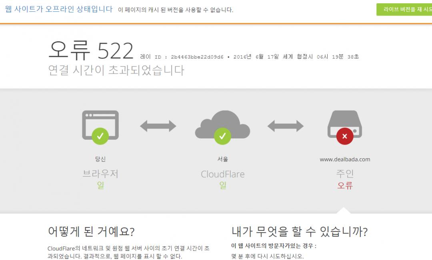Click the 연결 시간이 초과되었습니다 subtitle
The width and height of the screenshot is (432, 260).
click(116, 71)
